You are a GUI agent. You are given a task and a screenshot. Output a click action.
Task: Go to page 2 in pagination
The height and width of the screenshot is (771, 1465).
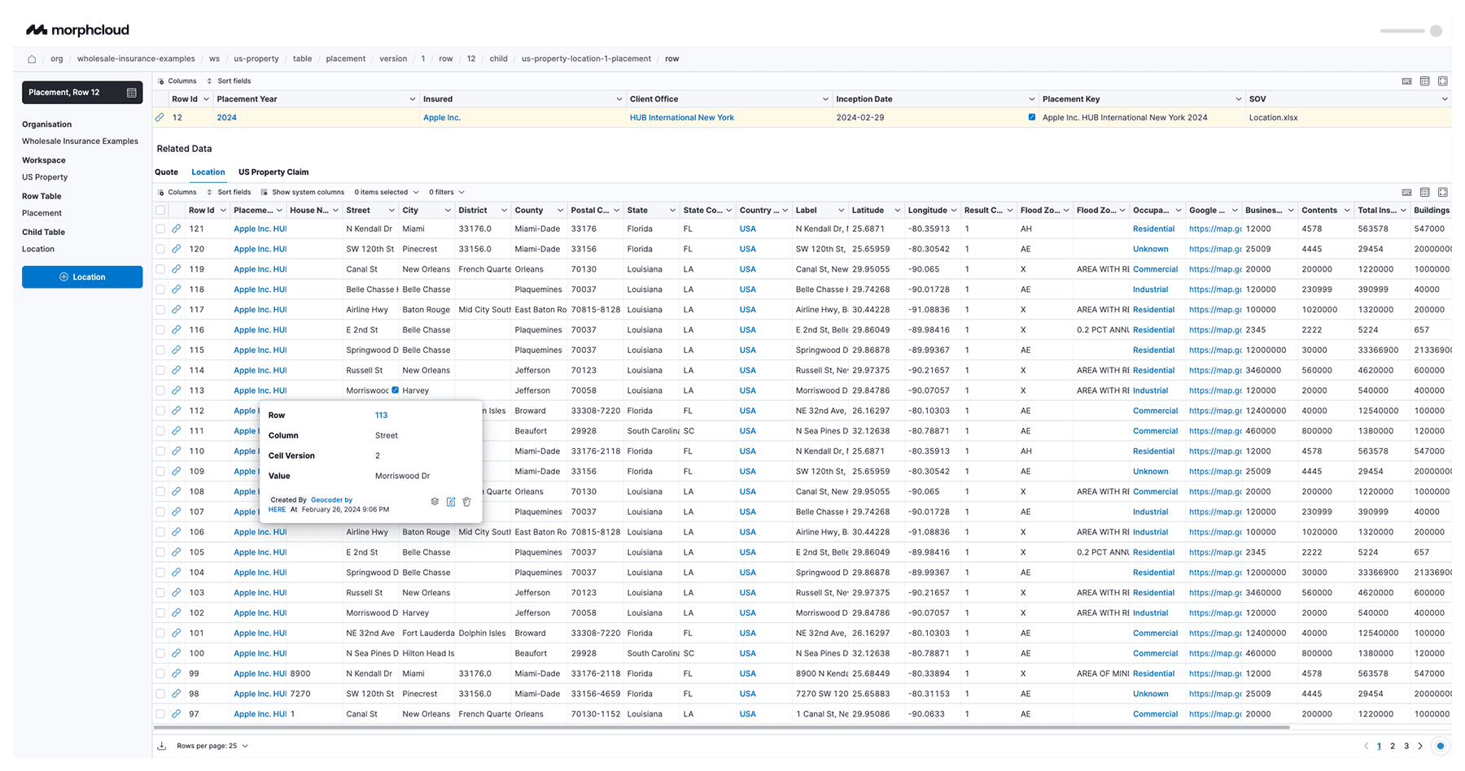point(1393,746)
